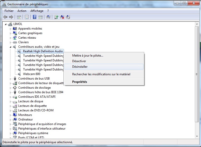Open the ? help menu
The image size is (201, 147).
(x=48, y=11)
